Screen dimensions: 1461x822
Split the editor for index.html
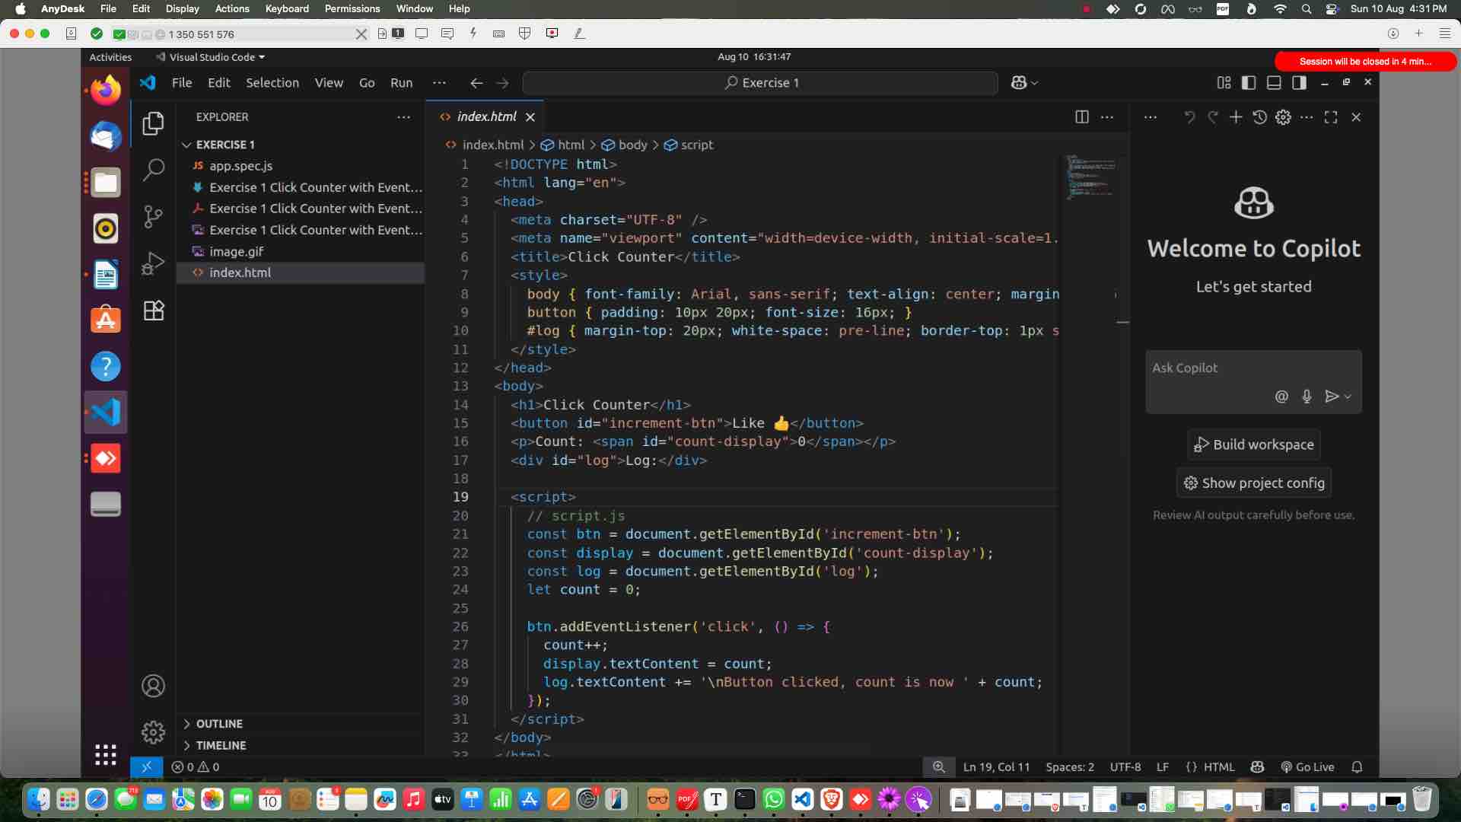coord(1081,116)
